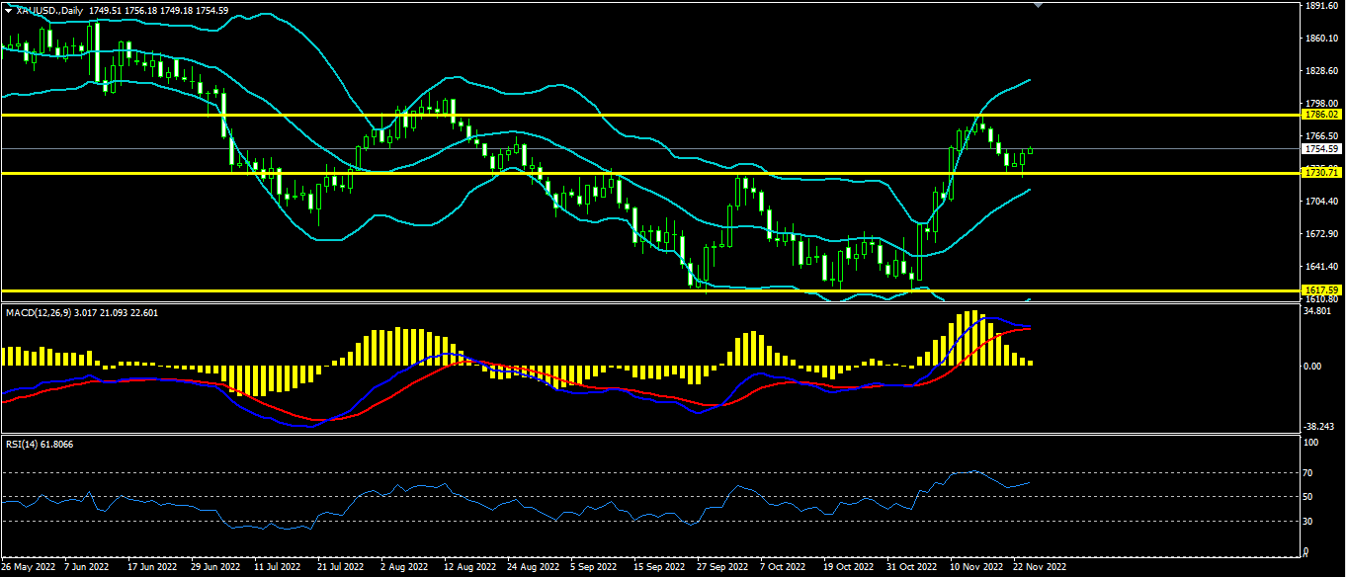Click the 5 Sep 2022 date on time axis
The image size is (1347, 577).
pos(595,568)
